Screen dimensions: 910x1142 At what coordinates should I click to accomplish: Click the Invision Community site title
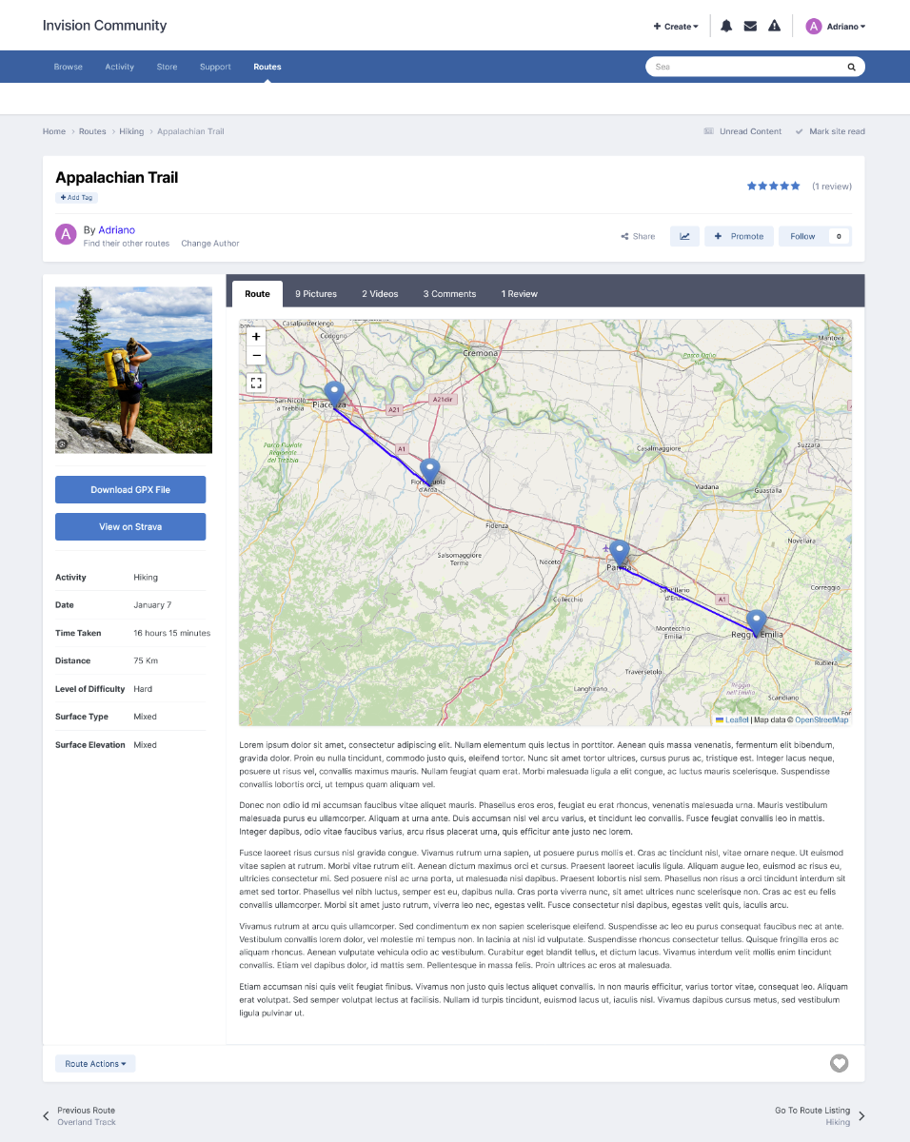105,26
